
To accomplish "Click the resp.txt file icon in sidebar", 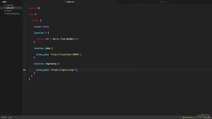I will tap(5, 11).
